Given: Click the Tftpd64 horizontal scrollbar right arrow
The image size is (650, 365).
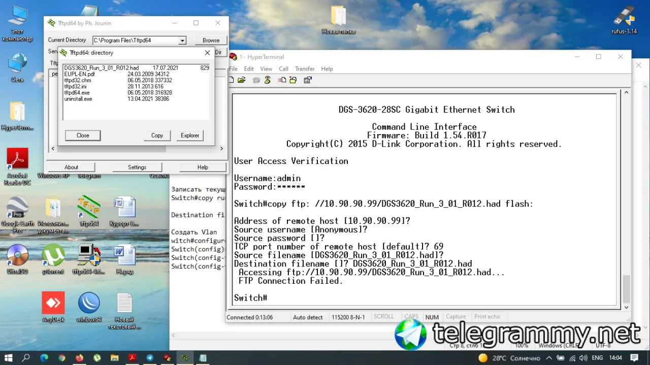Looking at the screenshot, I should (221, 149).
